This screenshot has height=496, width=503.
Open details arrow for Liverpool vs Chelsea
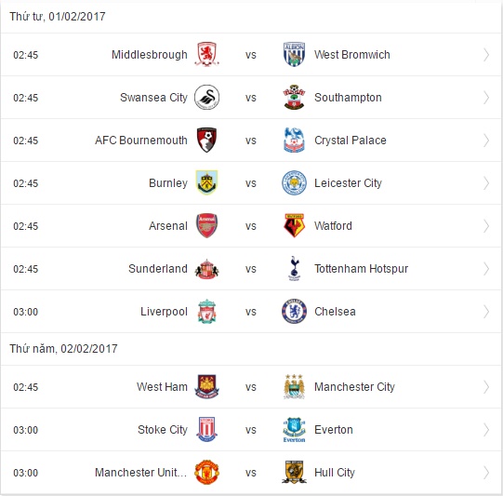(486, 312)
